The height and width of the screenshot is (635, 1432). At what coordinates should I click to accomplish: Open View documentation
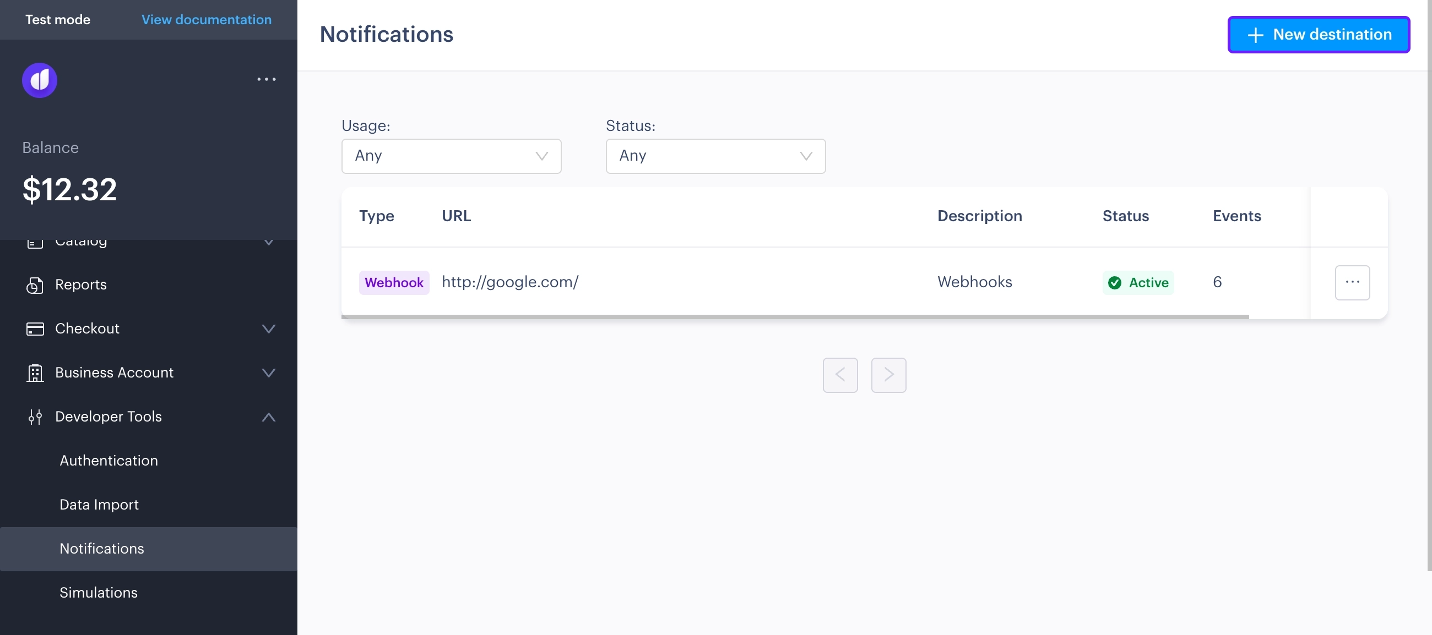(x=206, y=19)
